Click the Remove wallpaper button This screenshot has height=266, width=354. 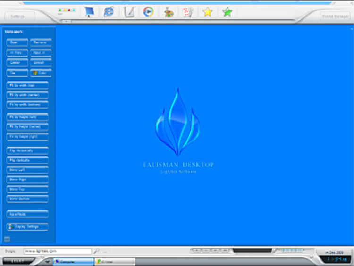click(x=41, y=42)
